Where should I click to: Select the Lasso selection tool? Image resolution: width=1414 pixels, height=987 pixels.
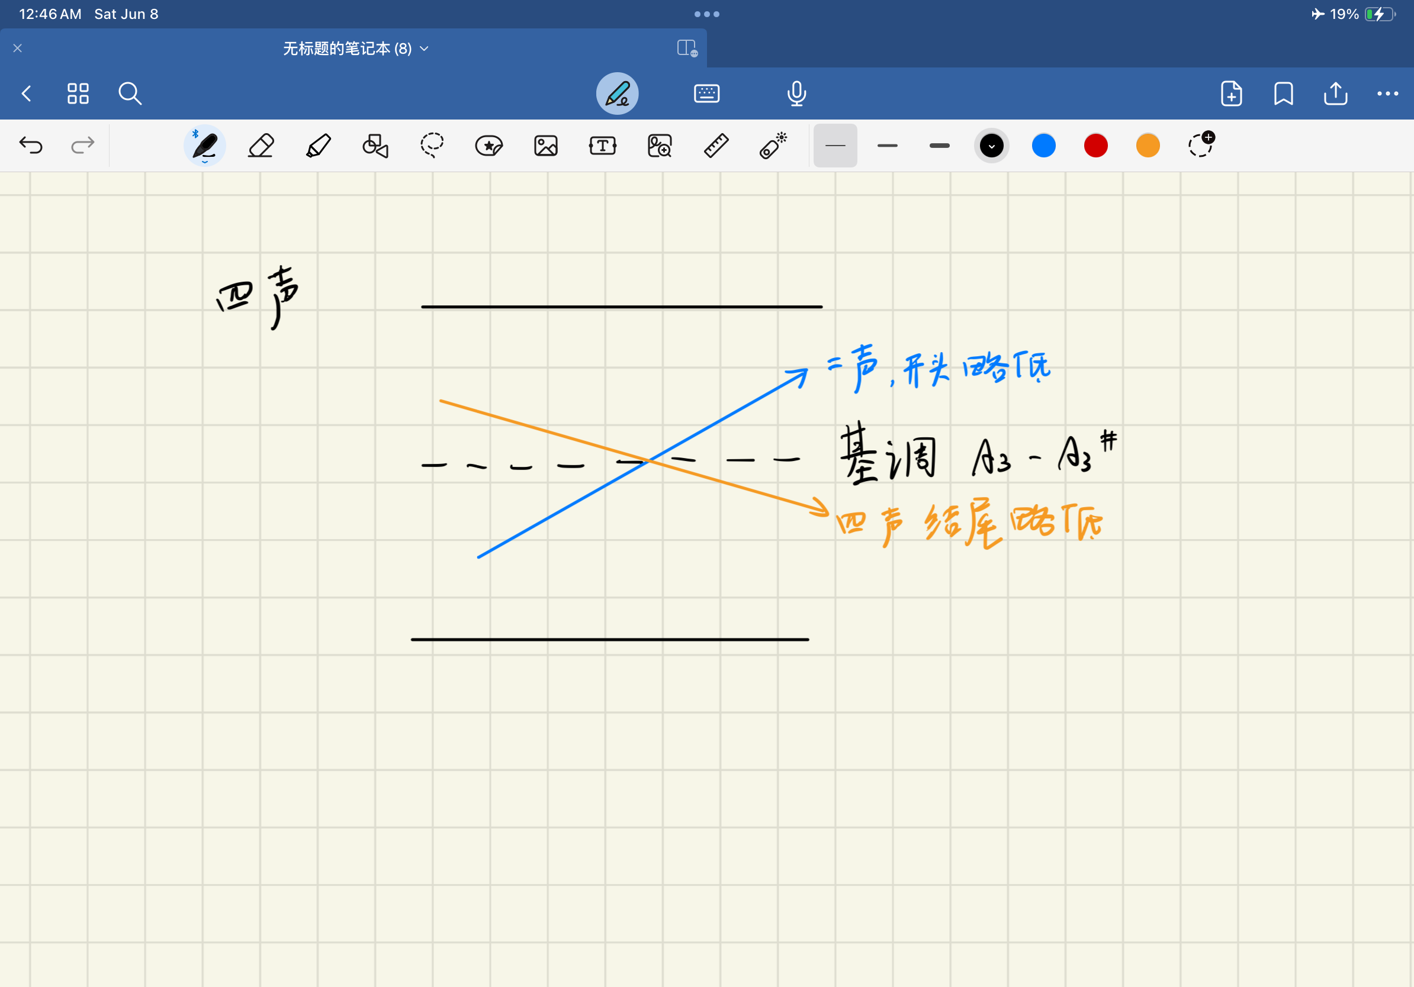432,146
